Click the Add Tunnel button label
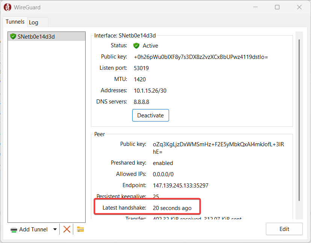 pos(33,229)
